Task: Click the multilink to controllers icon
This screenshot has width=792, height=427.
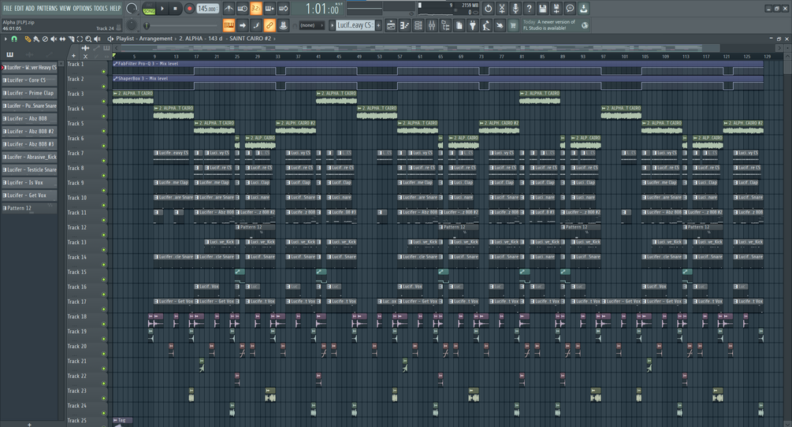Action: (x=284, y=25)
